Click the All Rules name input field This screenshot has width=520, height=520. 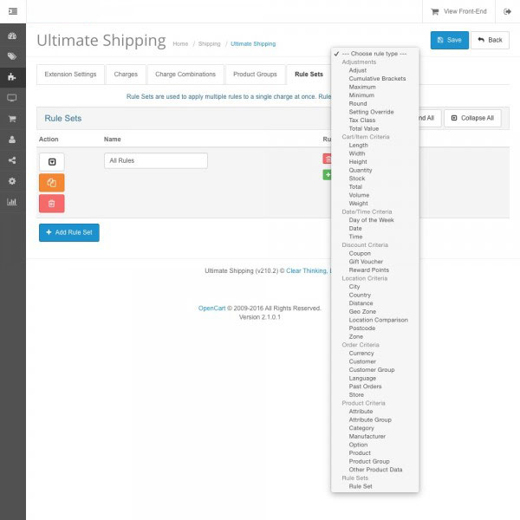[x=155, y=160]
